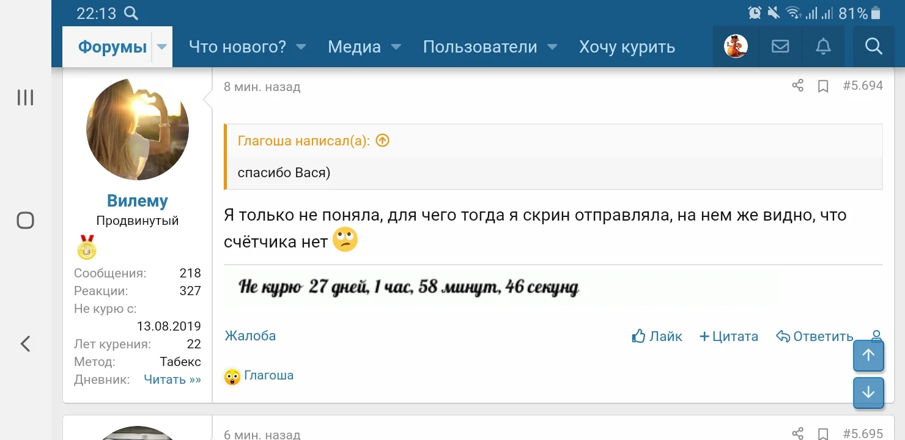Jump down with the down-arrow button
The height and width of the screenshot is (440, 905).
click(x=868, y=393)
